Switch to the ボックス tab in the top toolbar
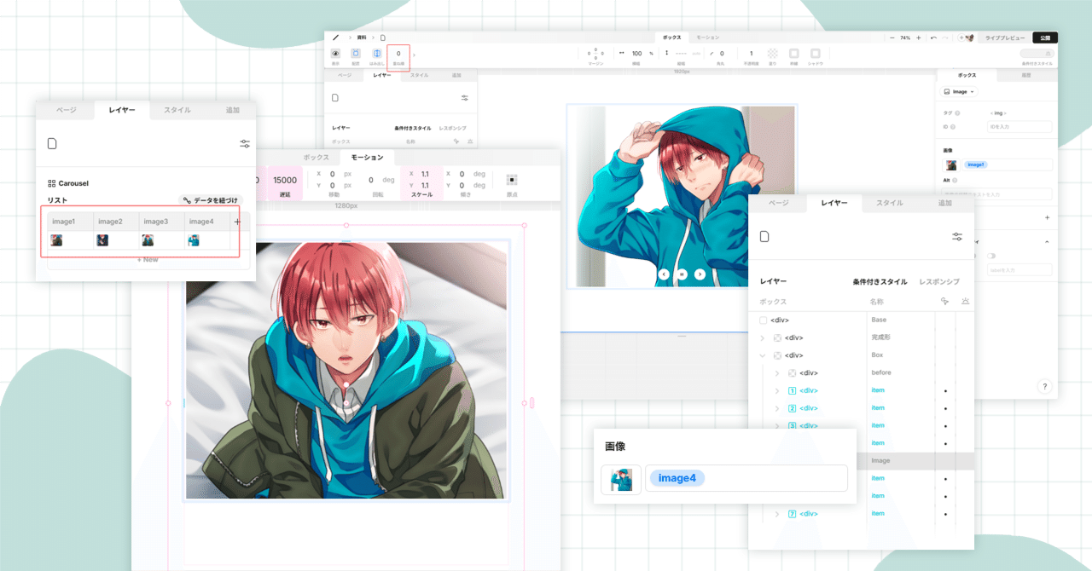This screenshot has height=571, width=1092. point(672,37)
